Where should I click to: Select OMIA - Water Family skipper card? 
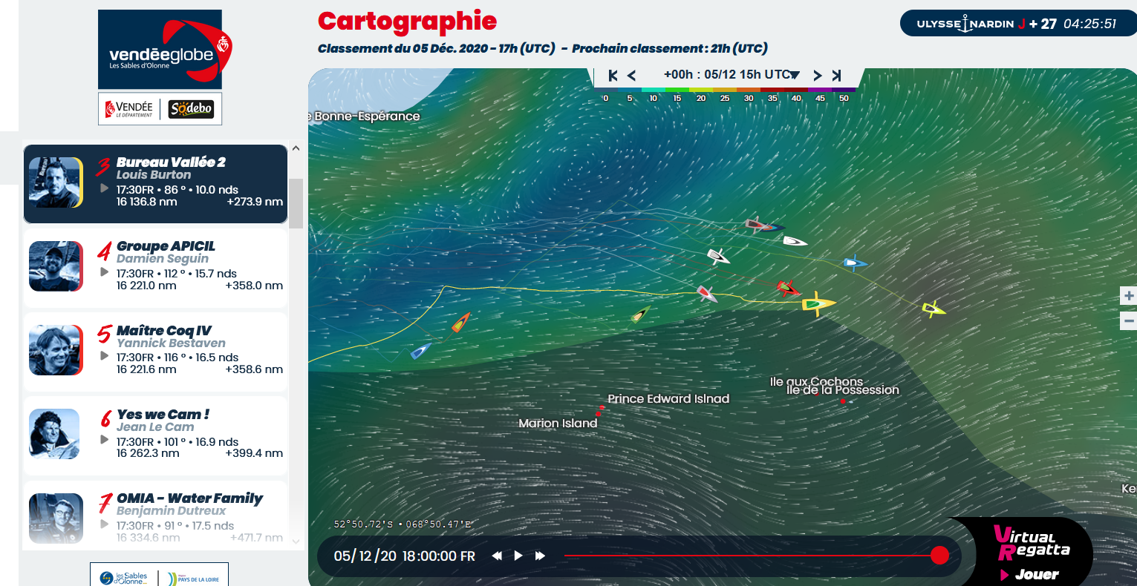tap(155, 515)
